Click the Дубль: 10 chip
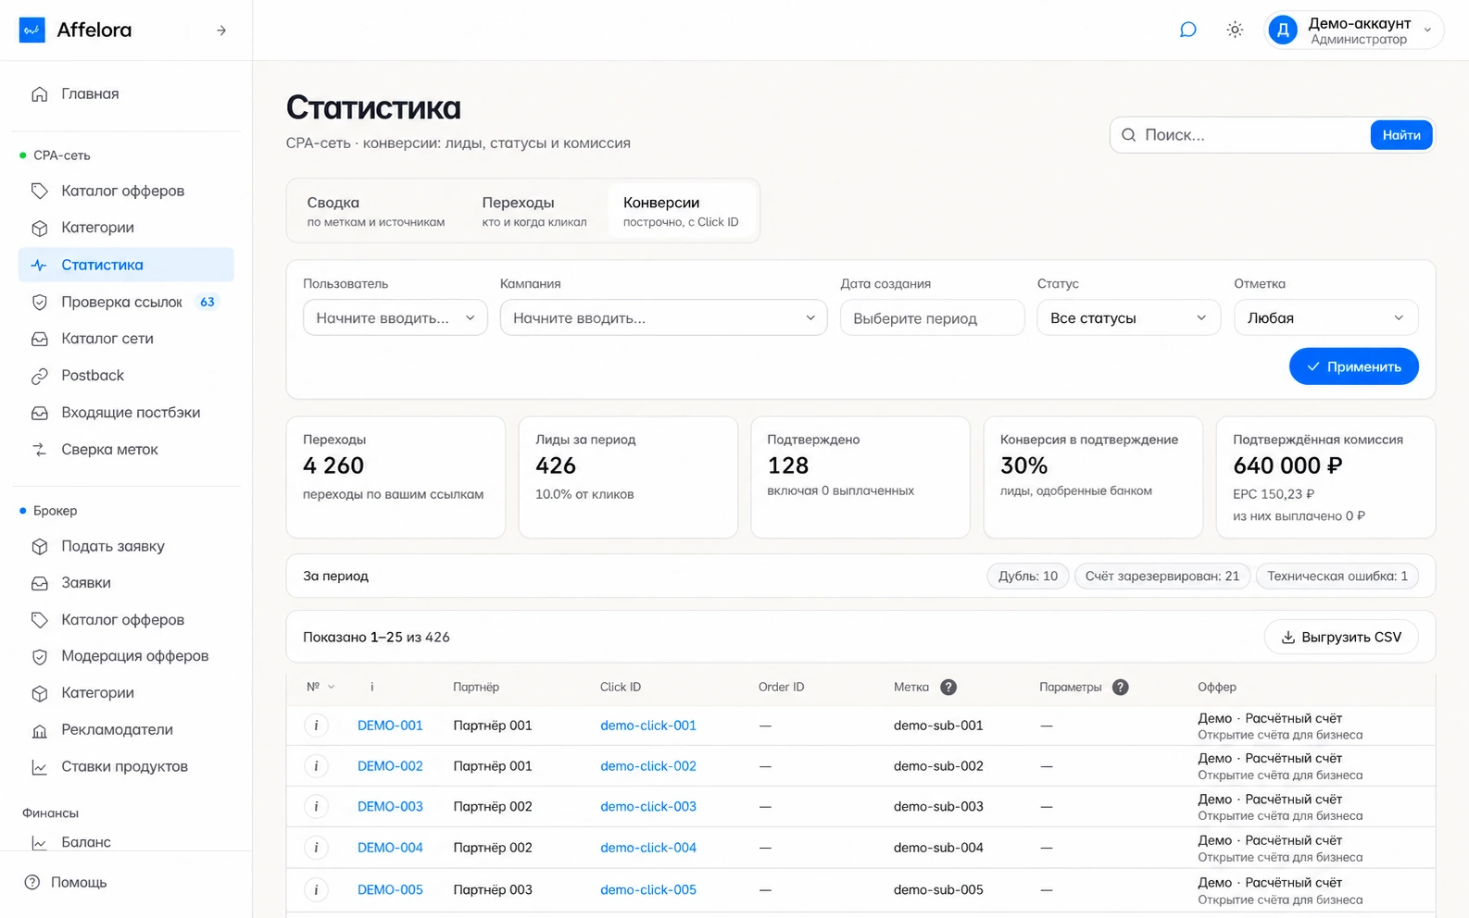The image size is (1469, 918). pyautogui.click(x=1028, y=576)
